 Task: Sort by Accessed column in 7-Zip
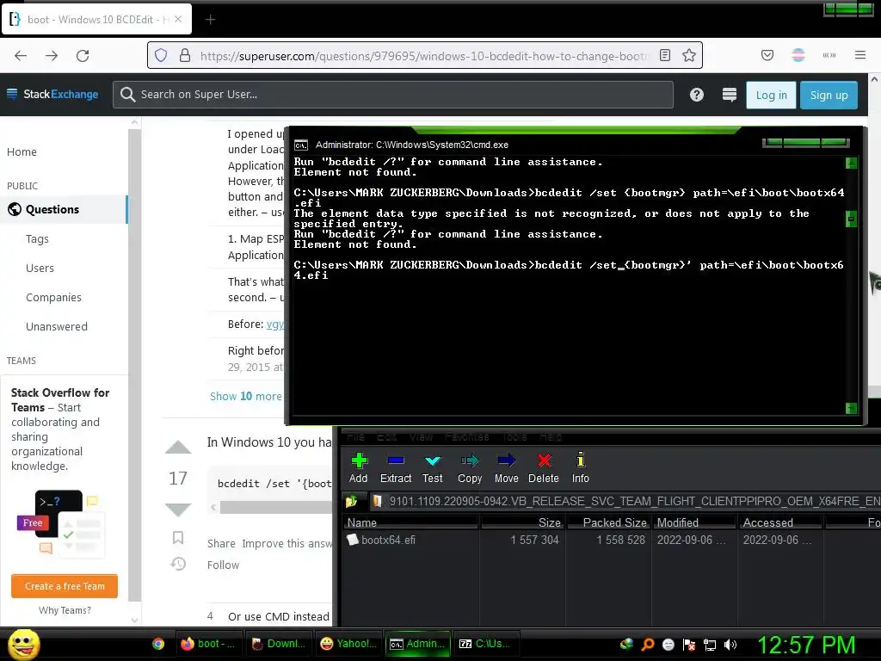pos(780,522)
